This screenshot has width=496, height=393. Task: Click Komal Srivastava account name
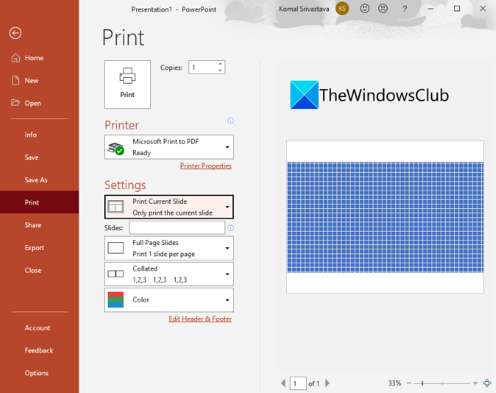(x=304, y=9)
